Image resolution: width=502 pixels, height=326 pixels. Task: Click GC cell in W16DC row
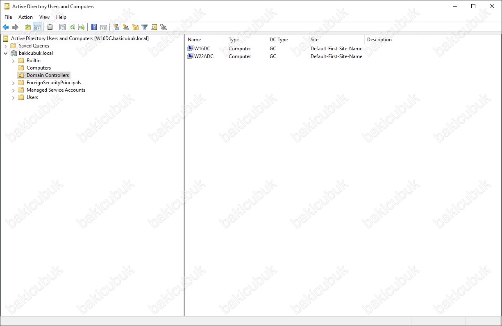[x=273, y=49]
